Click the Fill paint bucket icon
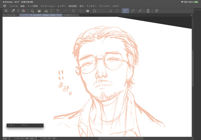This screenshot has height=140, width=201. pyautogui.click(x=87, y=11)
